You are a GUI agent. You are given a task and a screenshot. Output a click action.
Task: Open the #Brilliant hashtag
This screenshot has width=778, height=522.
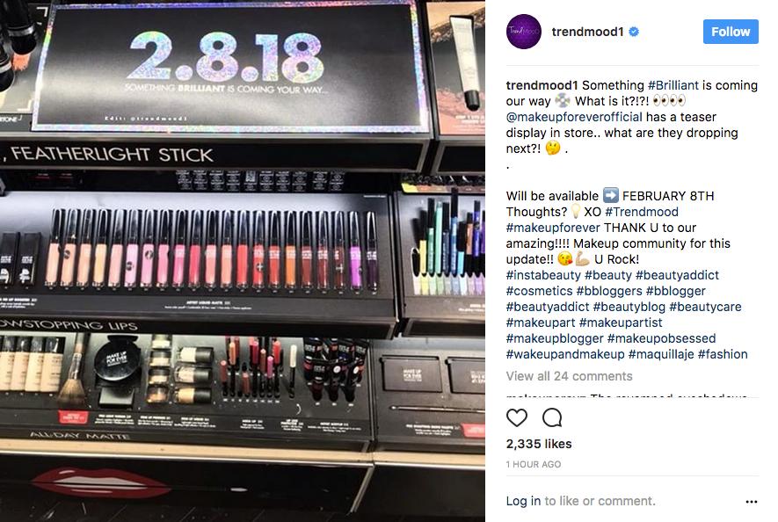tap(673, 85)
